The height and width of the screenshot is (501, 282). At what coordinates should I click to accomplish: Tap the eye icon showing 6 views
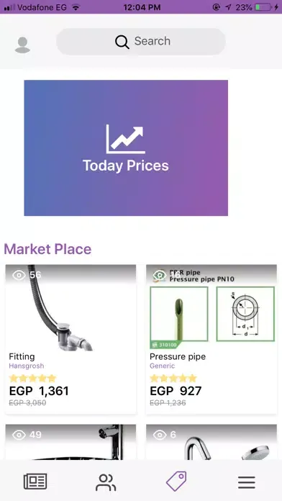(x=160, y=435)
